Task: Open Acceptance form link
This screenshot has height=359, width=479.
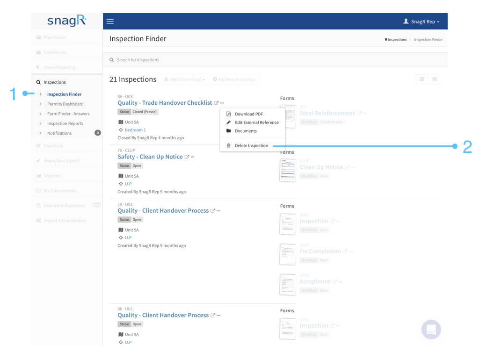Action: (x=315, y=281)
